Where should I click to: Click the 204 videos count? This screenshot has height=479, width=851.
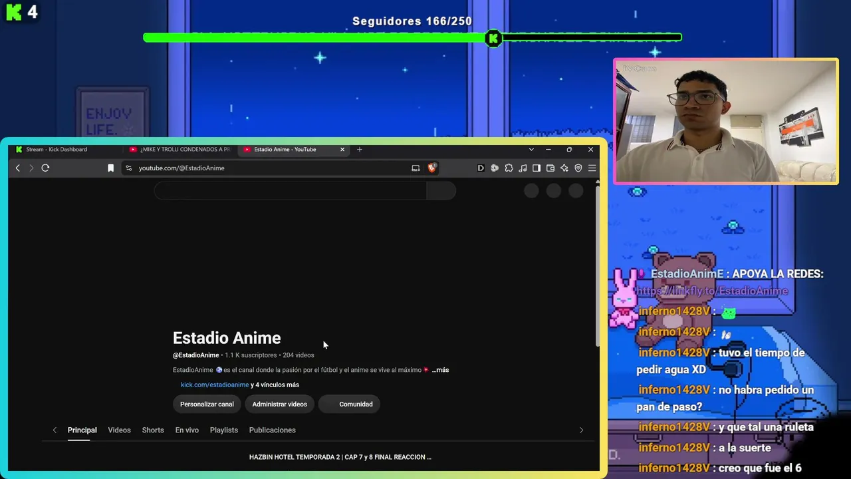pyautogui.click(x=299, y=355)
